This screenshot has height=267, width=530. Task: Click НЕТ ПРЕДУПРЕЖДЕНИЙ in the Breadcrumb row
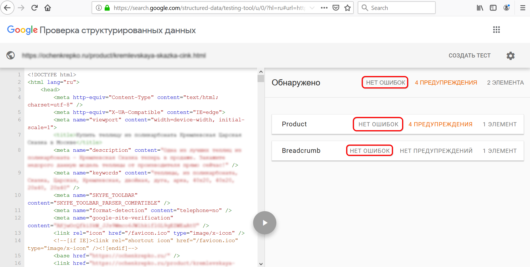[x=436, y=151]
